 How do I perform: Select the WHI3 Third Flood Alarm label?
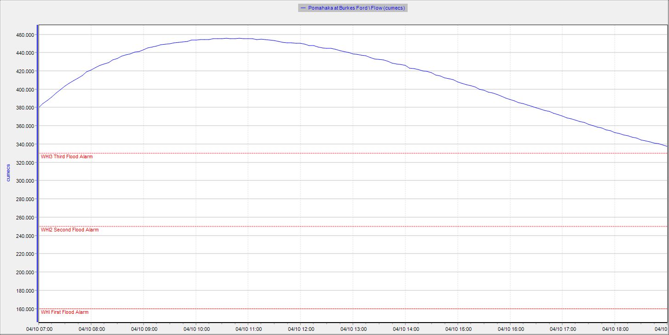[67, 156]
